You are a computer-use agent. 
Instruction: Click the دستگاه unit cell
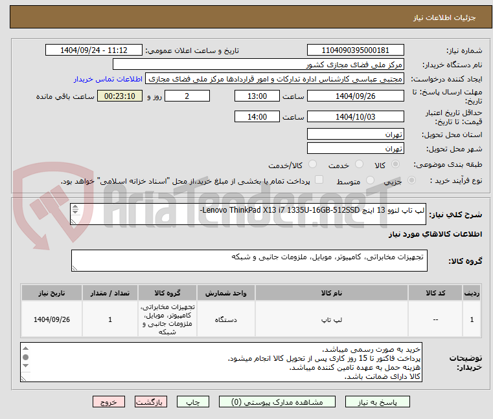click(x=225, y=319)
